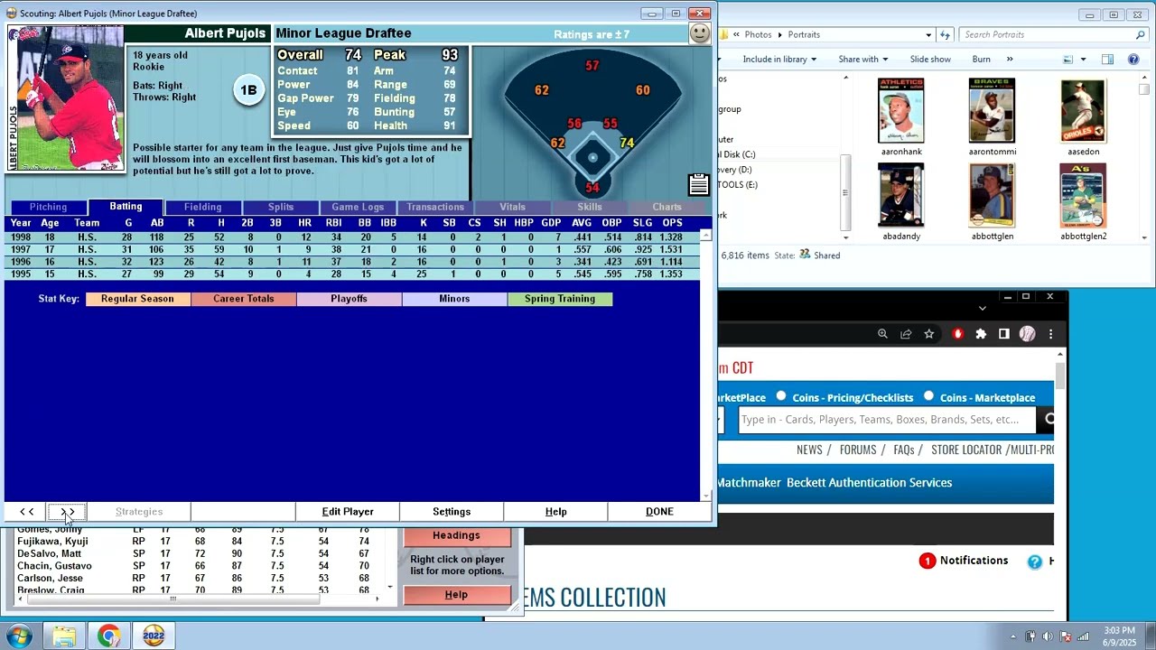Click Chrome share page icon
This screenshot has width=1156, height=650.
906,334
